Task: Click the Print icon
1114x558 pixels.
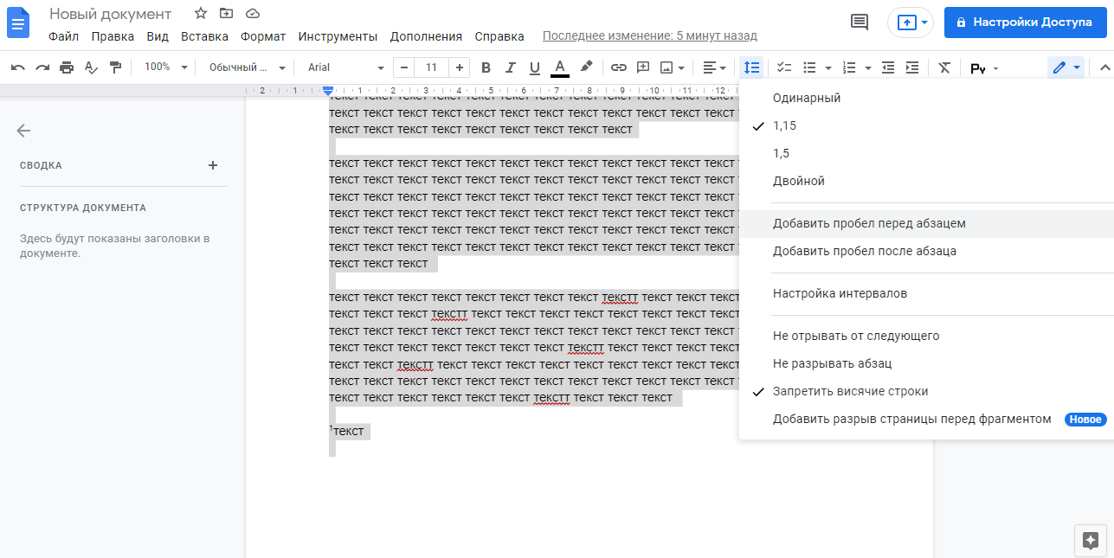Action: click(67, 67)
